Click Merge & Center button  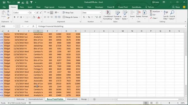click(70, 17)
